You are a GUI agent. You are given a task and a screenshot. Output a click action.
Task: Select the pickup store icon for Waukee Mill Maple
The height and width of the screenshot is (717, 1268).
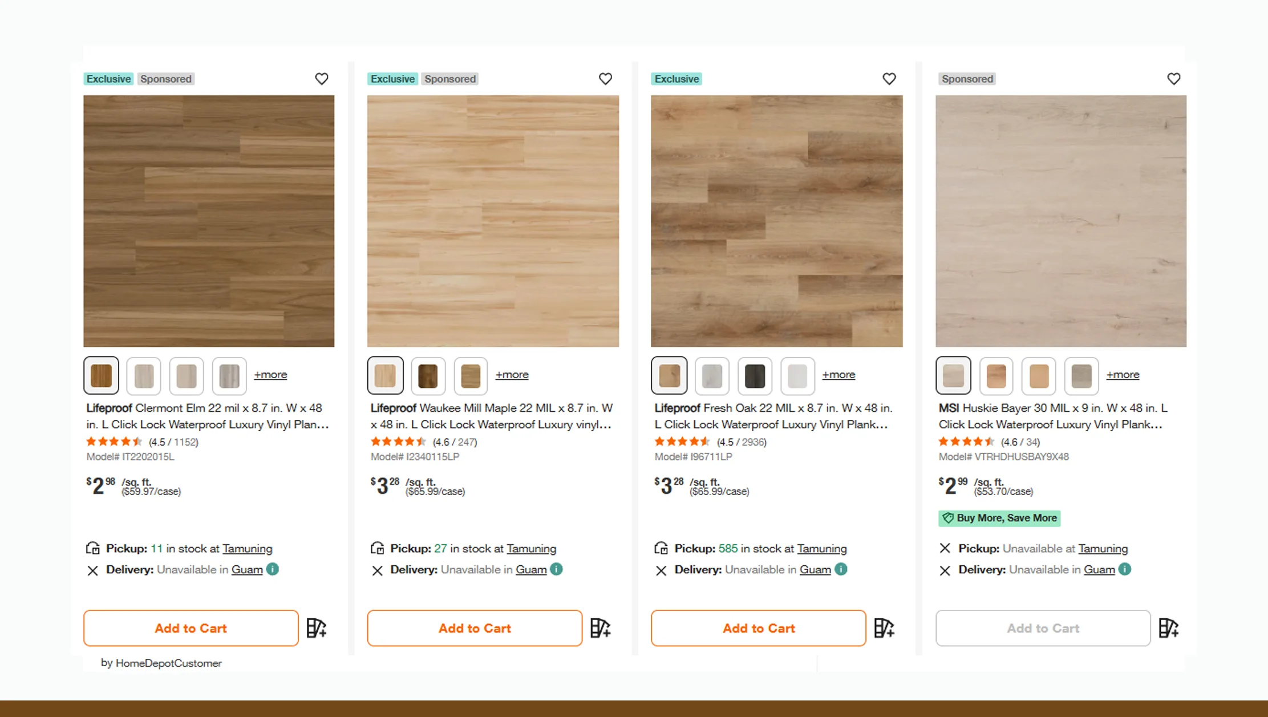[x=378, y=548]
